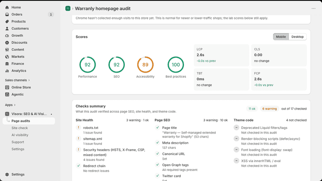
Task: Click the 6 warning status badge
Action: tap(269, 109)
